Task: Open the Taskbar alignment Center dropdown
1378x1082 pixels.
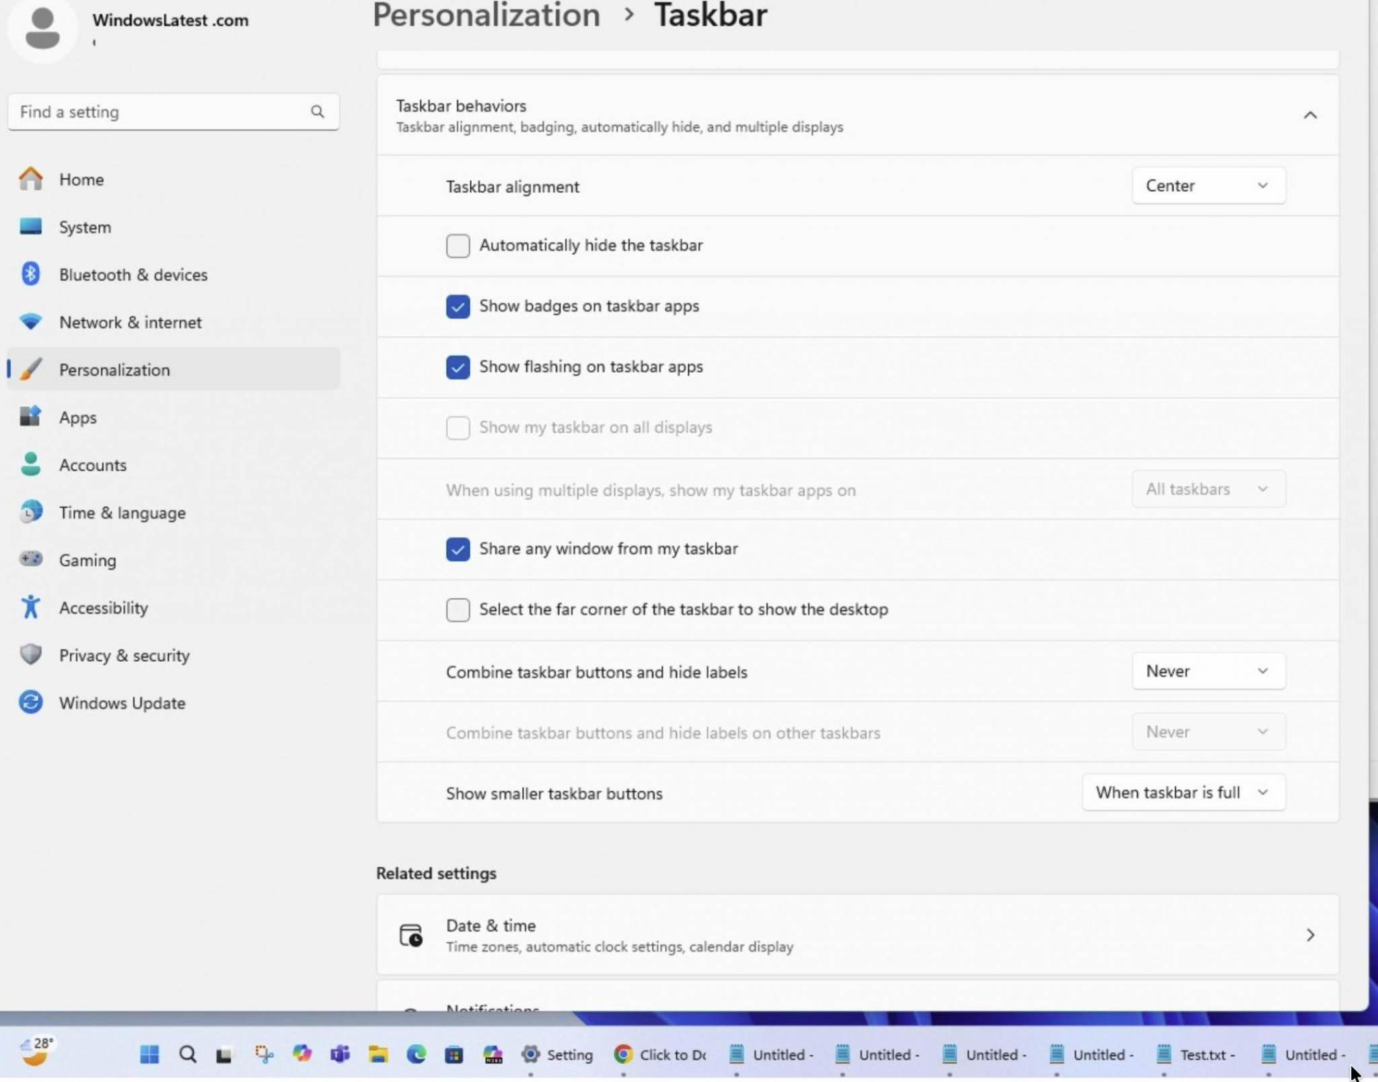Action: click(1208, 186)
